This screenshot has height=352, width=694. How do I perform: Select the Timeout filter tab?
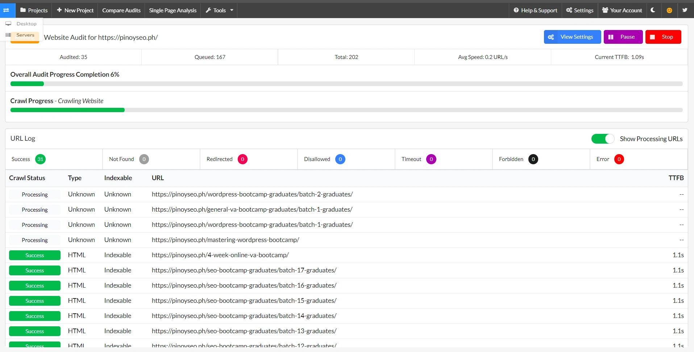419,159
